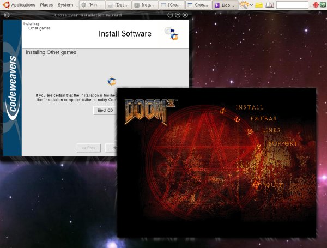Select QUIT in Doom 3 menu
The image size is (327, 248).
tap(275, 185)
